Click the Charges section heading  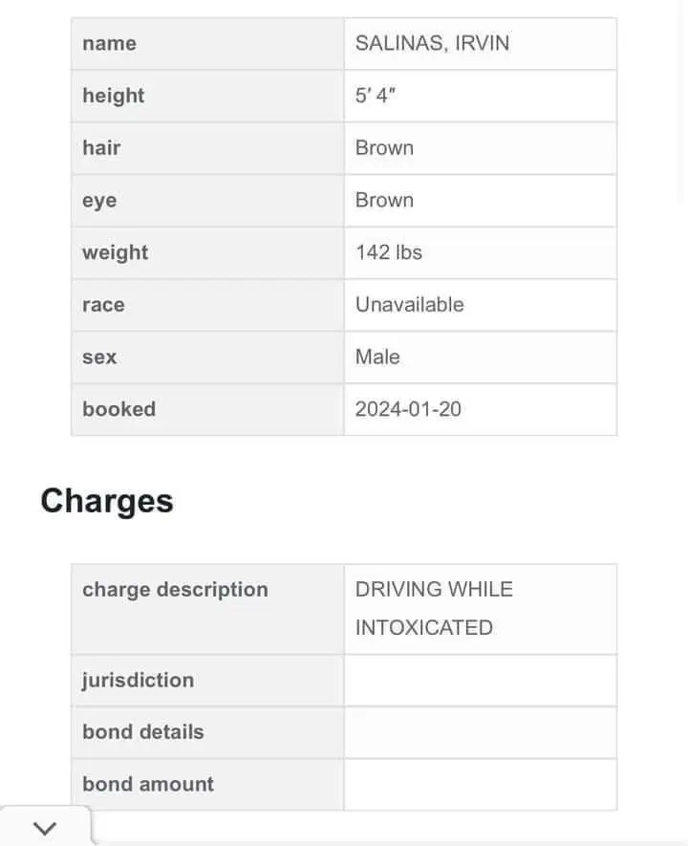pyautogui.click(x=107, y=501)
